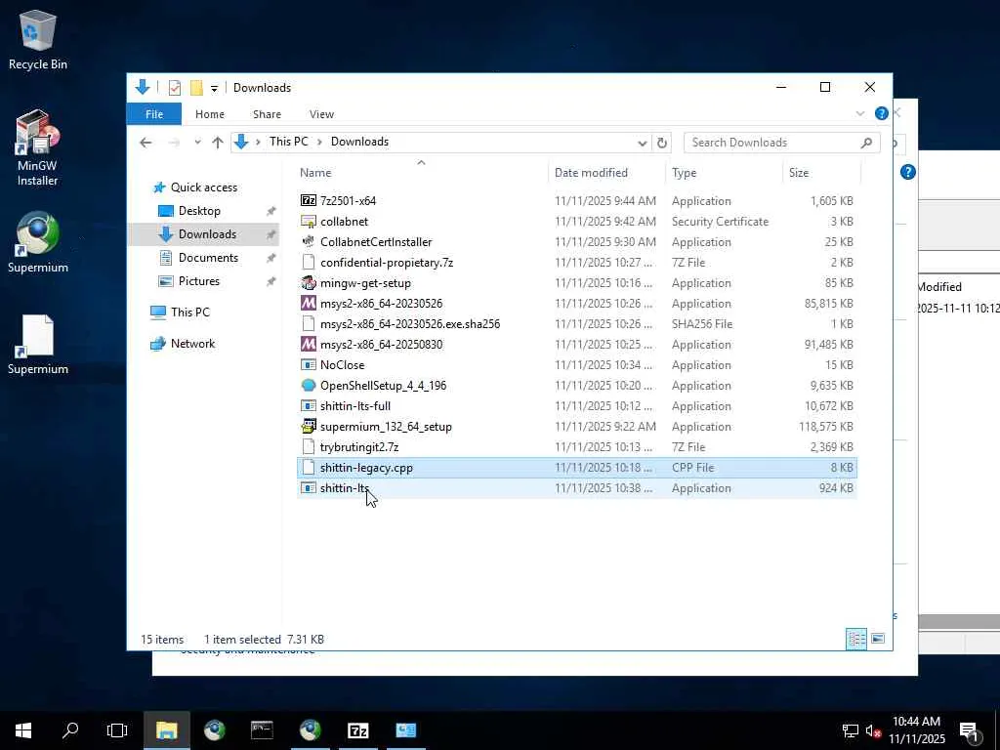Screen dimensions: 1000x750
Task: Select This PC in navigation pane
Action: coord(190,312)
